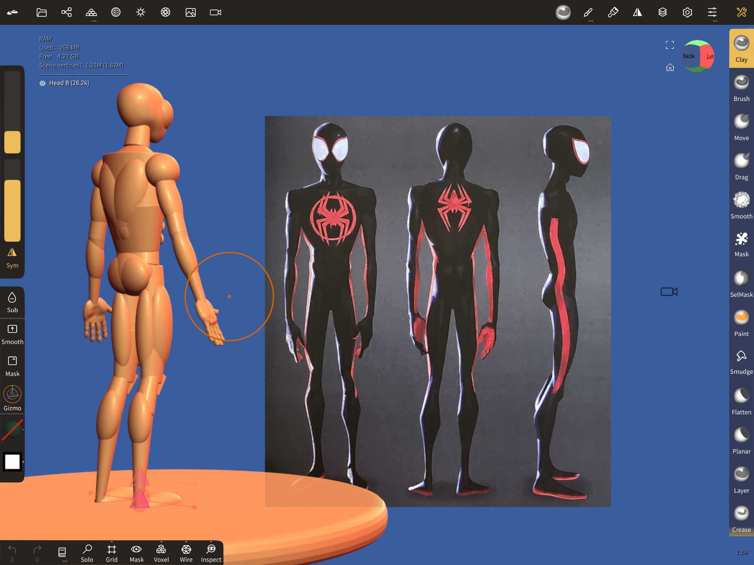Screen dimensions: 754x565
Task: Open the Topology menu
Action: coord(91,13)
